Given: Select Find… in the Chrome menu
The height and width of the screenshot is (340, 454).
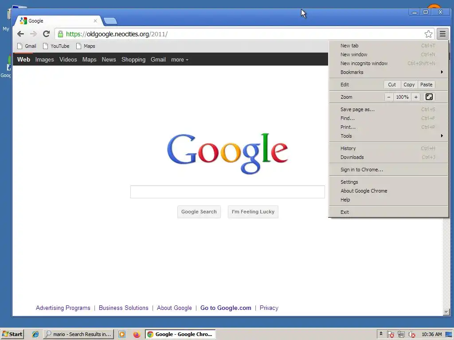Looking at the screenshot, I should tap(388, 118).
